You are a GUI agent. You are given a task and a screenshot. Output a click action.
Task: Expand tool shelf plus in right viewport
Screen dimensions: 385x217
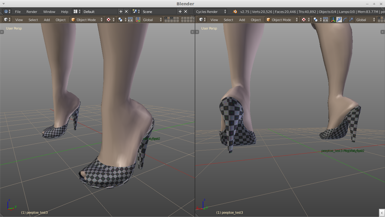click(197, 32)
